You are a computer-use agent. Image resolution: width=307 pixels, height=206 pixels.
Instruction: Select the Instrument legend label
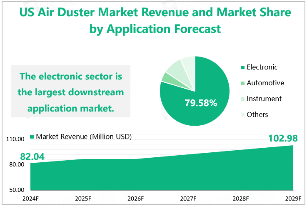(264, 99)
